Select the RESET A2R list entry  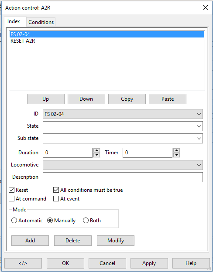107,41
